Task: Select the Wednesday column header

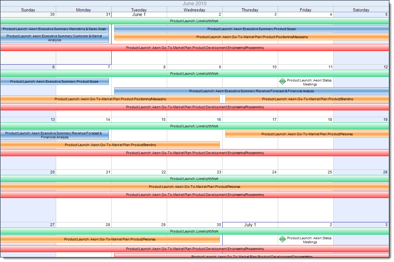Action: point(195,10)
